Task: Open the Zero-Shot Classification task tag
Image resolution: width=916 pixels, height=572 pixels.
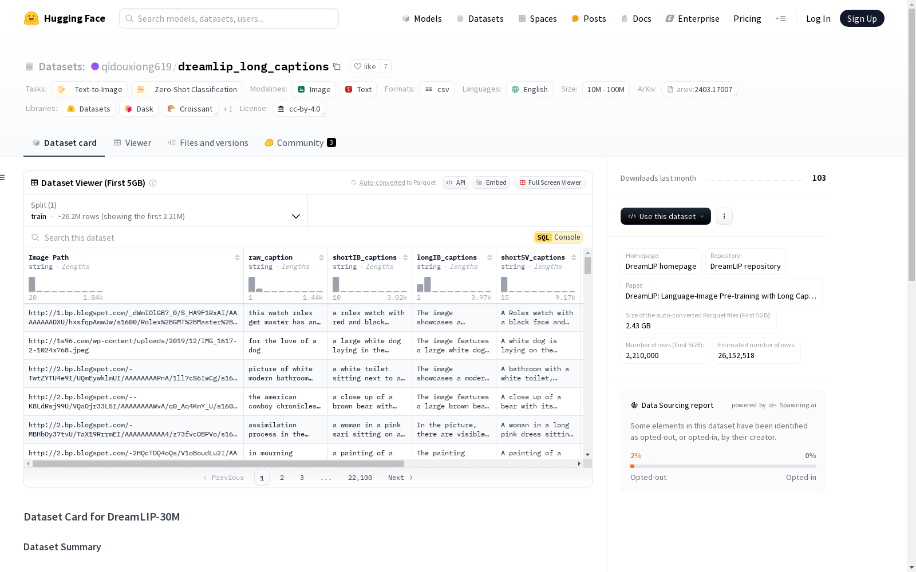Action: [x=187, y=89]
